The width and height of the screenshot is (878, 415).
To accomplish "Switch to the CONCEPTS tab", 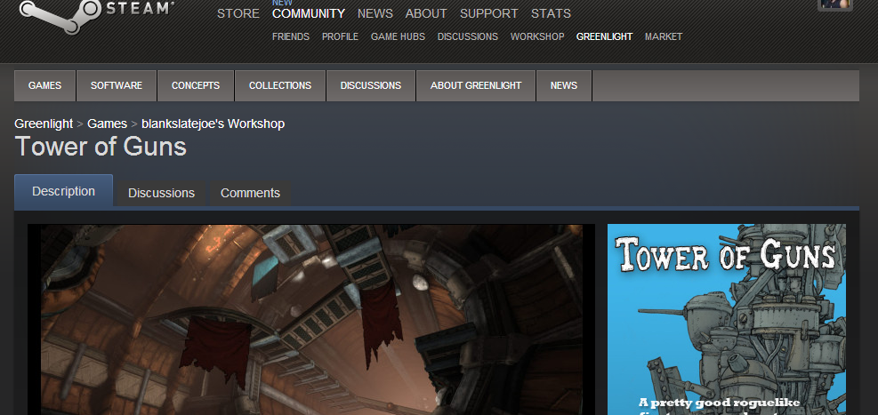I will click(x=196, y=85).
